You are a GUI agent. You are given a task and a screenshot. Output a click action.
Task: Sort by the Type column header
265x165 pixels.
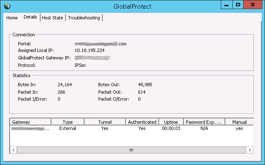point(67,122)
